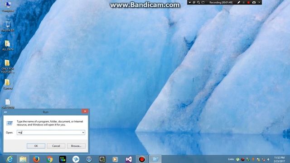290x163 pixels.
Task: Select the Computer desktop icon
Action: pos(8,7)
